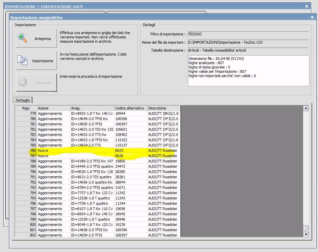This screenshot has height=252, width=318.
Task: Click code cell 108396
Action: click(131, 230)
